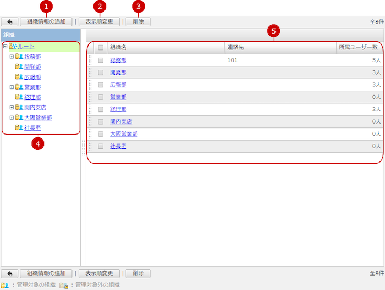Click the 所属ユーザー数 column header
The width and height of the screenshot is (385, 290).
pos(358,48)
